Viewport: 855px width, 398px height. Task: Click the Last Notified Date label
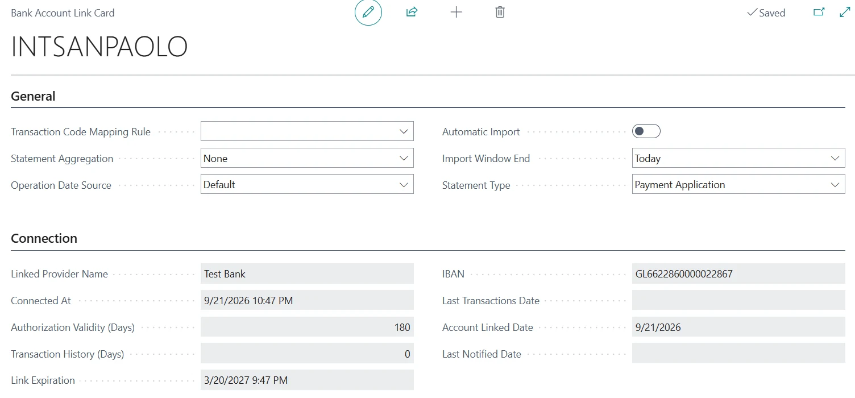pos(482,354)
